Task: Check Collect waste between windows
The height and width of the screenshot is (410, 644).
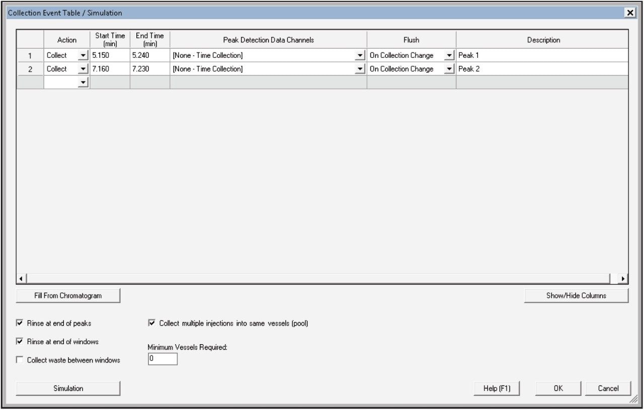Action: (20, 360)
